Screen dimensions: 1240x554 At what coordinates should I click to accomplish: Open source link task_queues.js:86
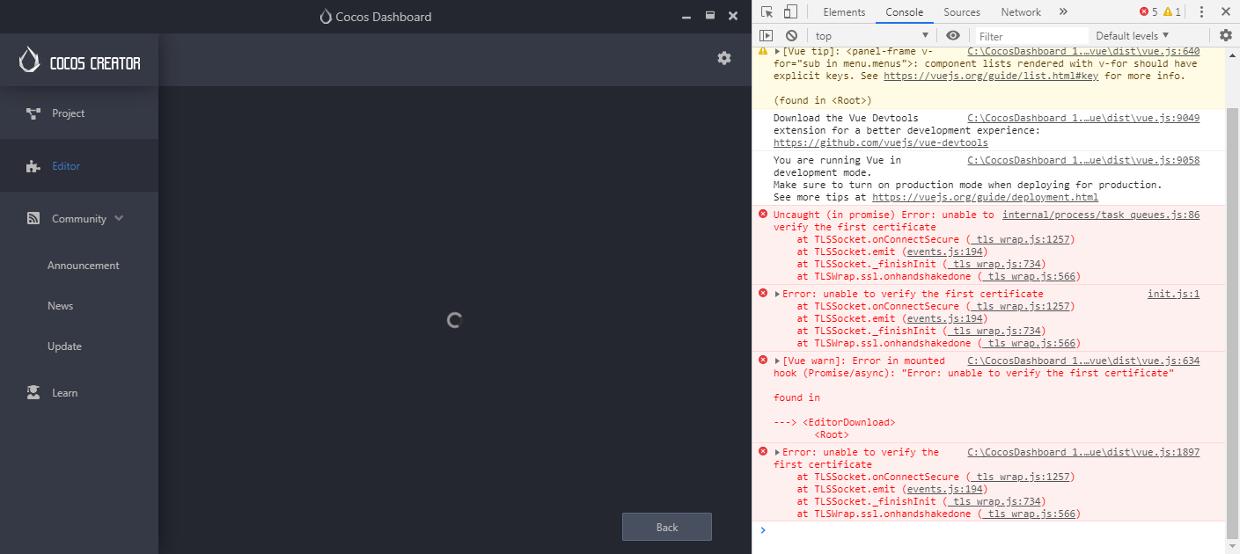pos(1101,215)
